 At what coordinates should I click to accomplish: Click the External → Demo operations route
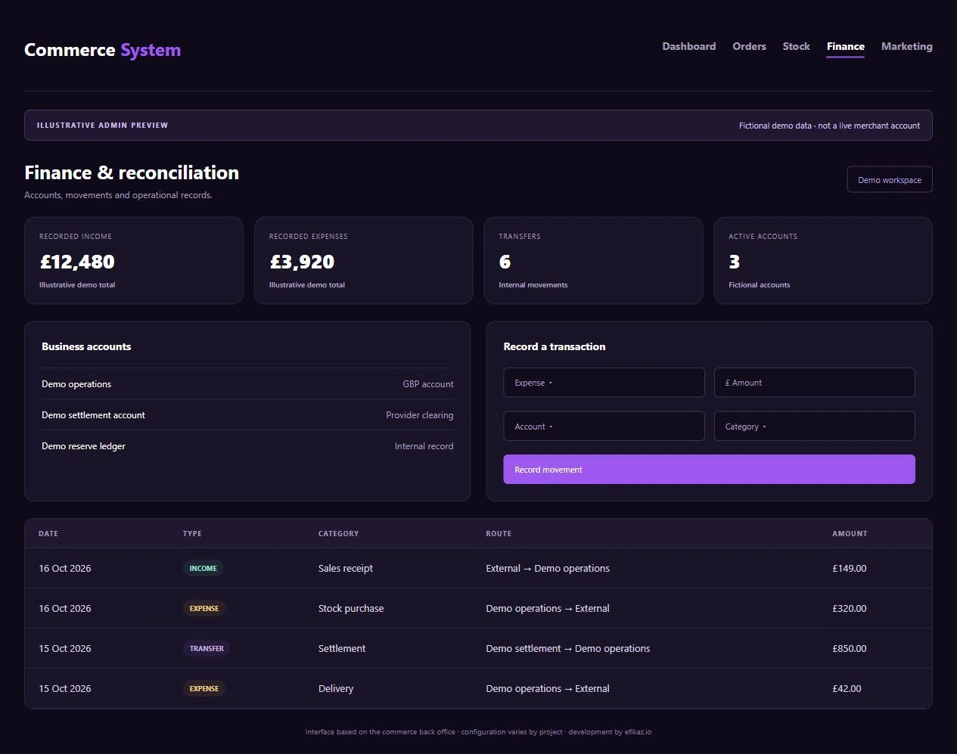pos(548,569)
